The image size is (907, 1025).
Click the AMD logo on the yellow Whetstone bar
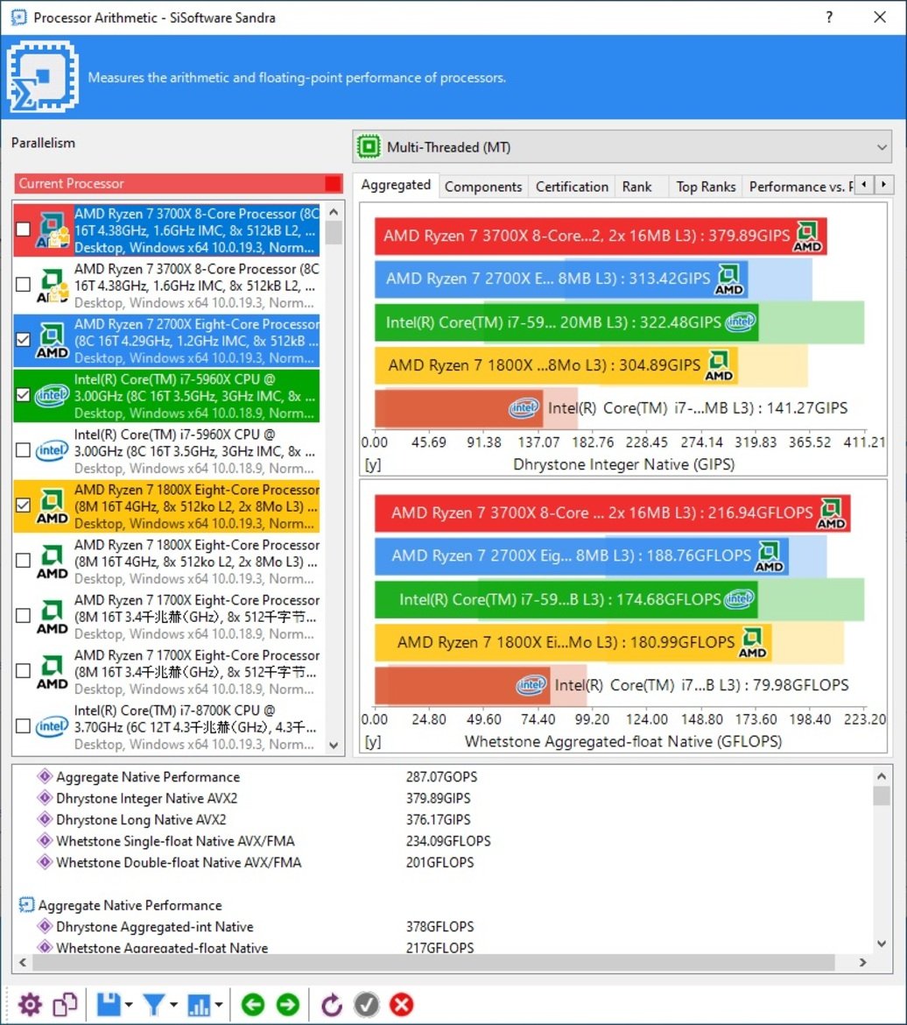pos(752,642)
